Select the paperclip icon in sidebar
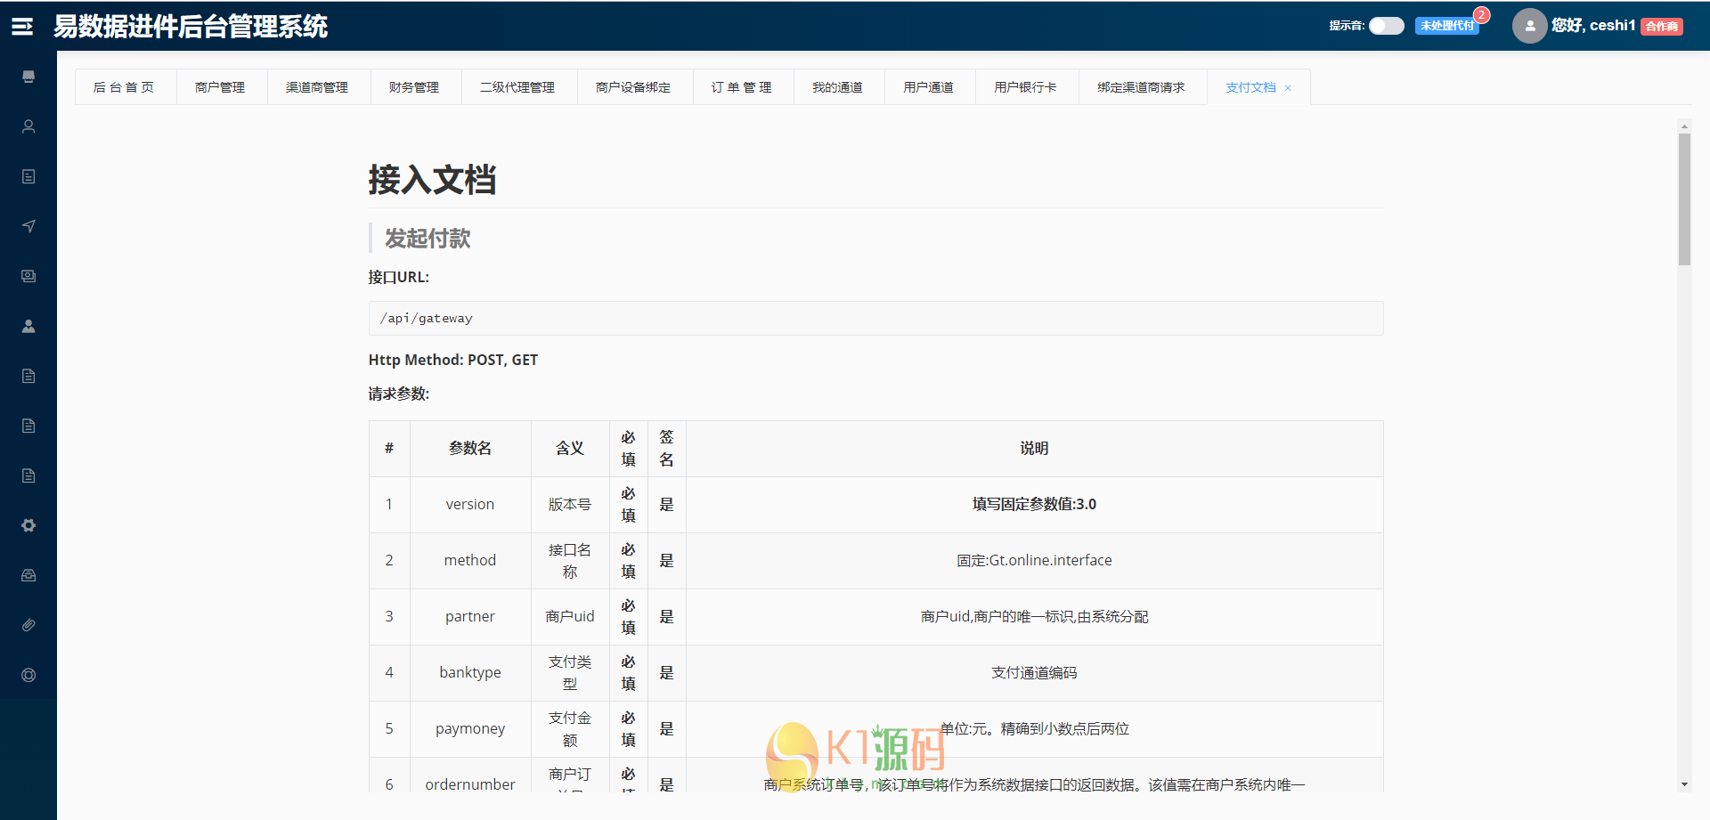The image size is (1710, 820). tap(28, 625)
